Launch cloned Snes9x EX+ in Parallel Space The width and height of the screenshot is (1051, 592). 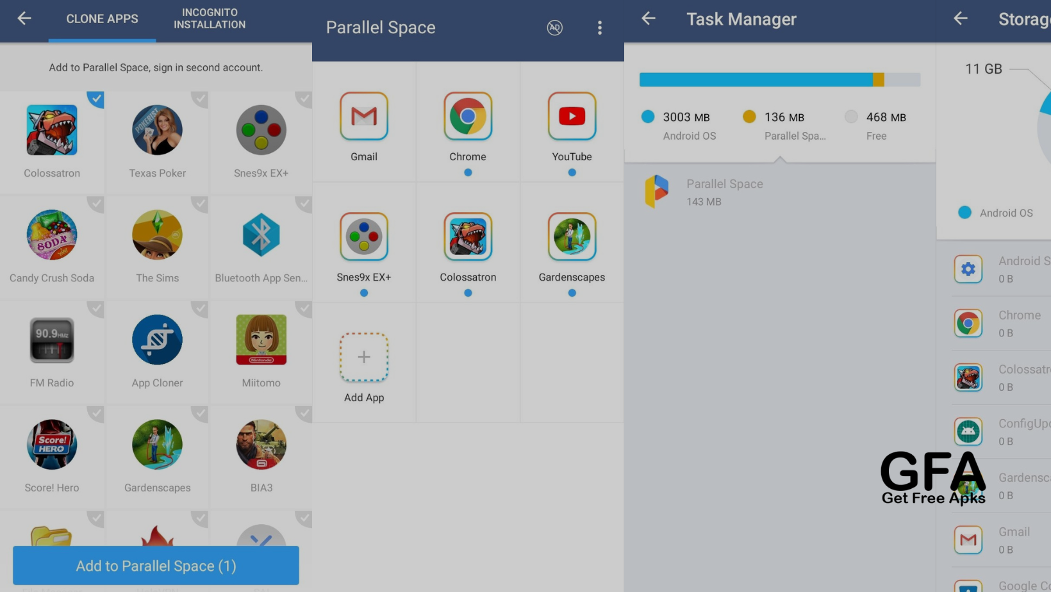(x=364, y=236)
